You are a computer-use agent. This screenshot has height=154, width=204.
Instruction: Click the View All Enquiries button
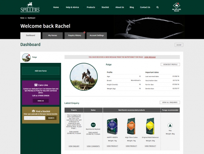click(x=170, y=102)
